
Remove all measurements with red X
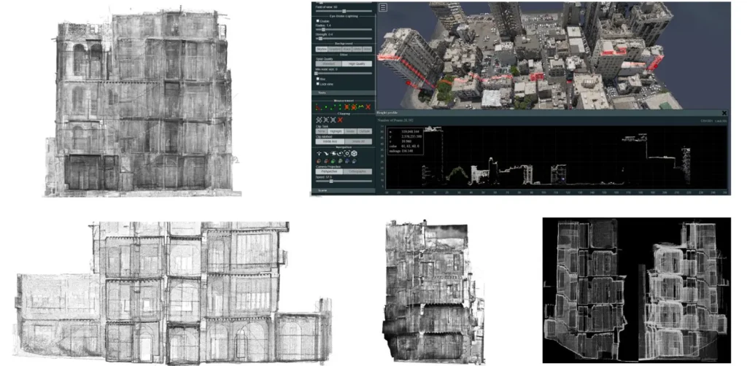pyautogui.click(x=368, y=107)
